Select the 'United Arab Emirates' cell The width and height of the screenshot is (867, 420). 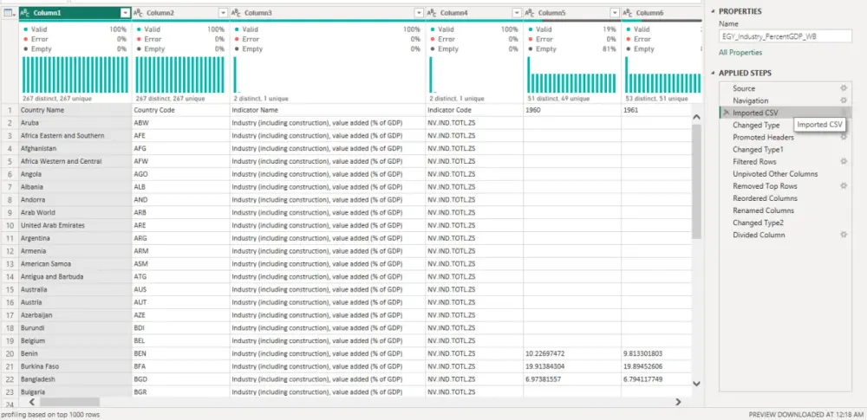pos(75,225)
